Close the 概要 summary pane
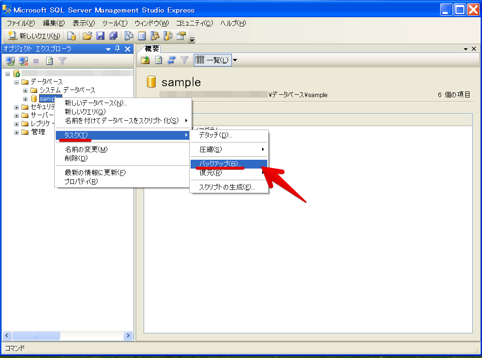The image size is (482, 358). [x=474, y=49]
